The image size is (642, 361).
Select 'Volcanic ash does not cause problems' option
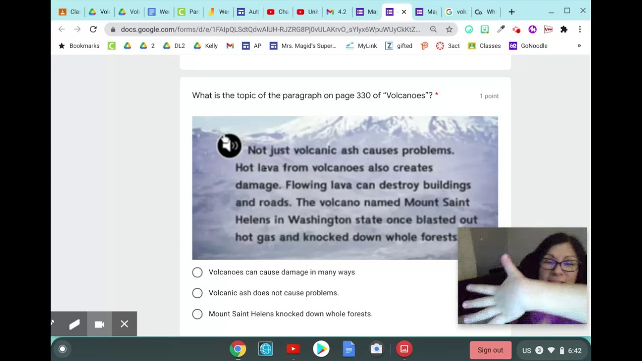[x=197, y=293]
